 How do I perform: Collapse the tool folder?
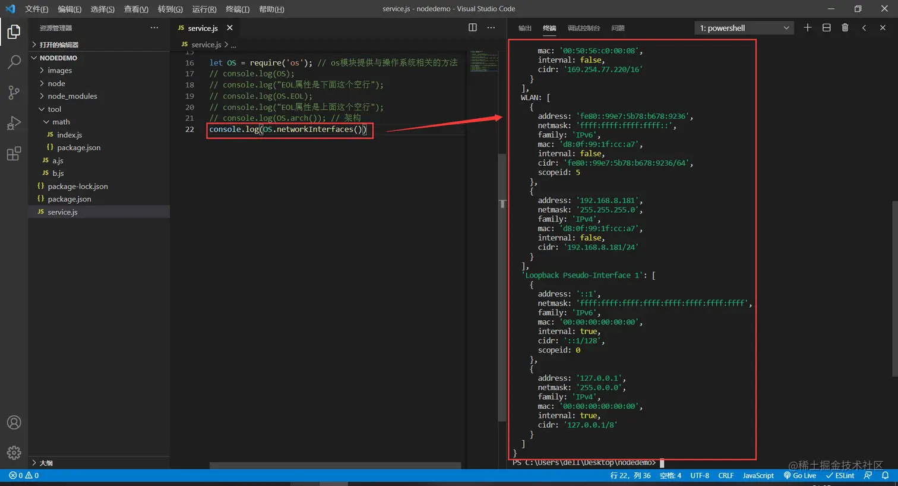[x=54, y=109]
